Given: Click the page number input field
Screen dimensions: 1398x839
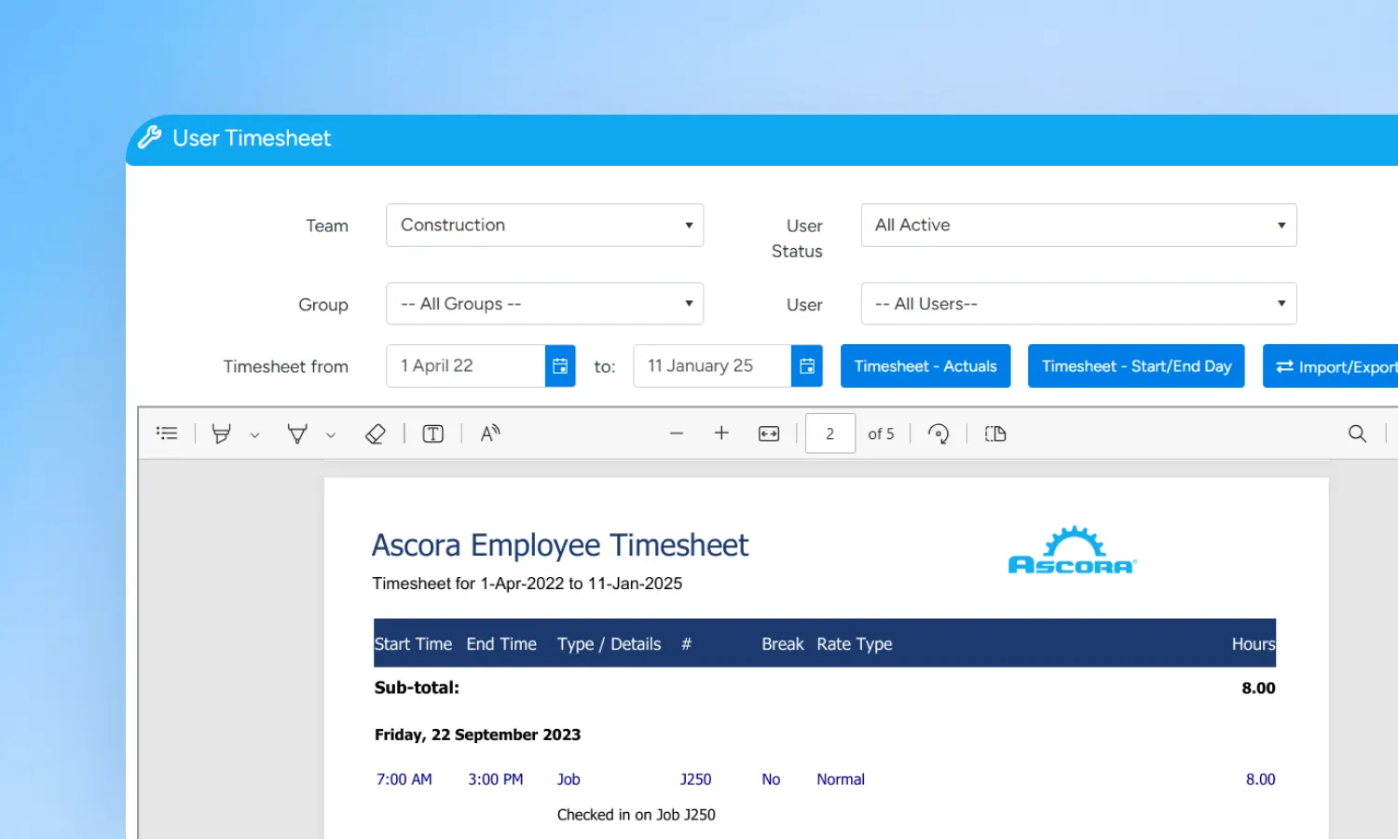Looking at the screenshot, I should 830,433.
